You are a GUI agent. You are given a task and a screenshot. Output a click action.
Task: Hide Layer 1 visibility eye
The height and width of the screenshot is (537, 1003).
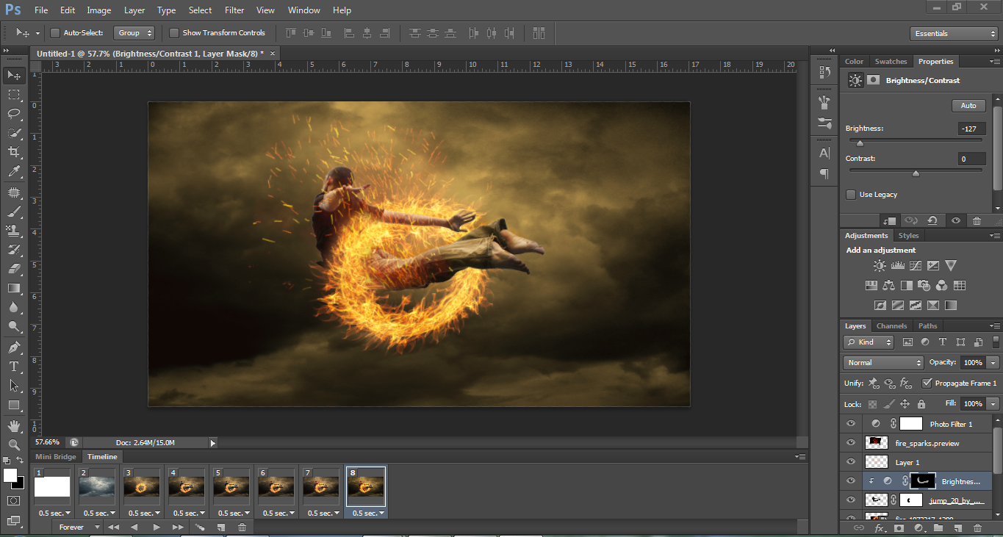(851, 462)
